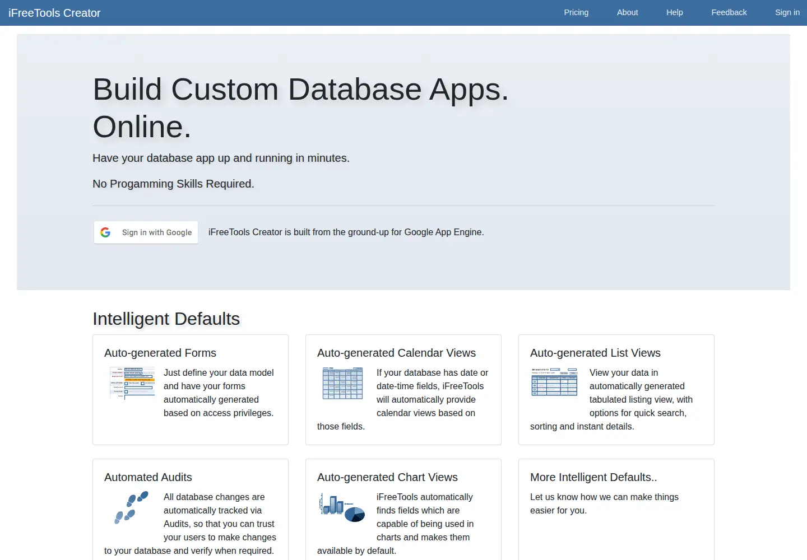The image size is (807, 560).
Task: Open the About page
Action: coord(627,12)
